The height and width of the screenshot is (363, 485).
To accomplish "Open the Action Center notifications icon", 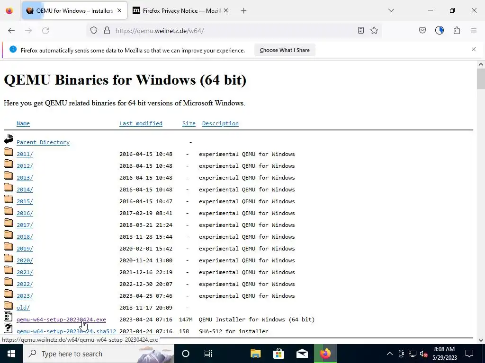I will (469, 354).
